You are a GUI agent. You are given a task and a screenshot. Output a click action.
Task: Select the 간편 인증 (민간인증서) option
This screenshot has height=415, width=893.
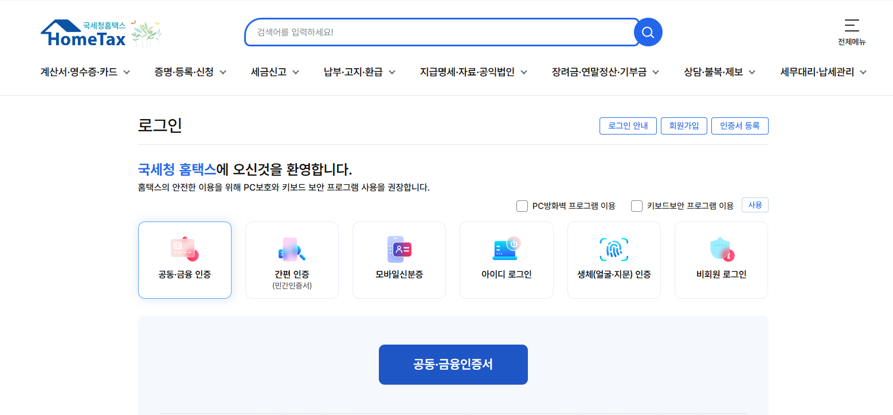pos(292,260)
